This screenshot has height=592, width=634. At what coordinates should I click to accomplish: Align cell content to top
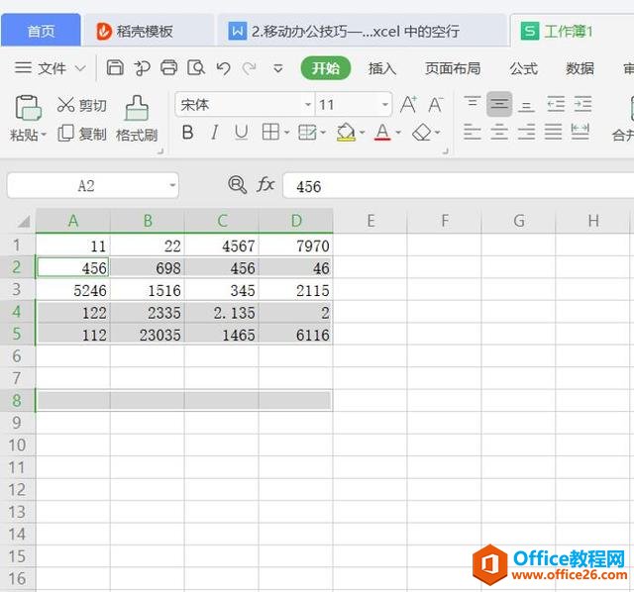[x=473, y=104]
